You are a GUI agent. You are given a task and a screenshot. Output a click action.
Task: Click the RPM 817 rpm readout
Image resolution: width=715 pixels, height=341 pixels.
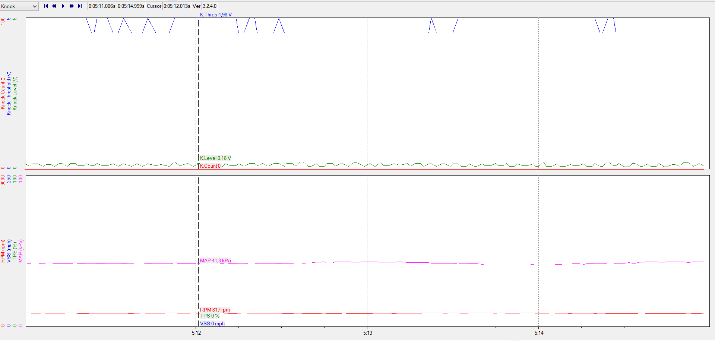click(215, 310)
